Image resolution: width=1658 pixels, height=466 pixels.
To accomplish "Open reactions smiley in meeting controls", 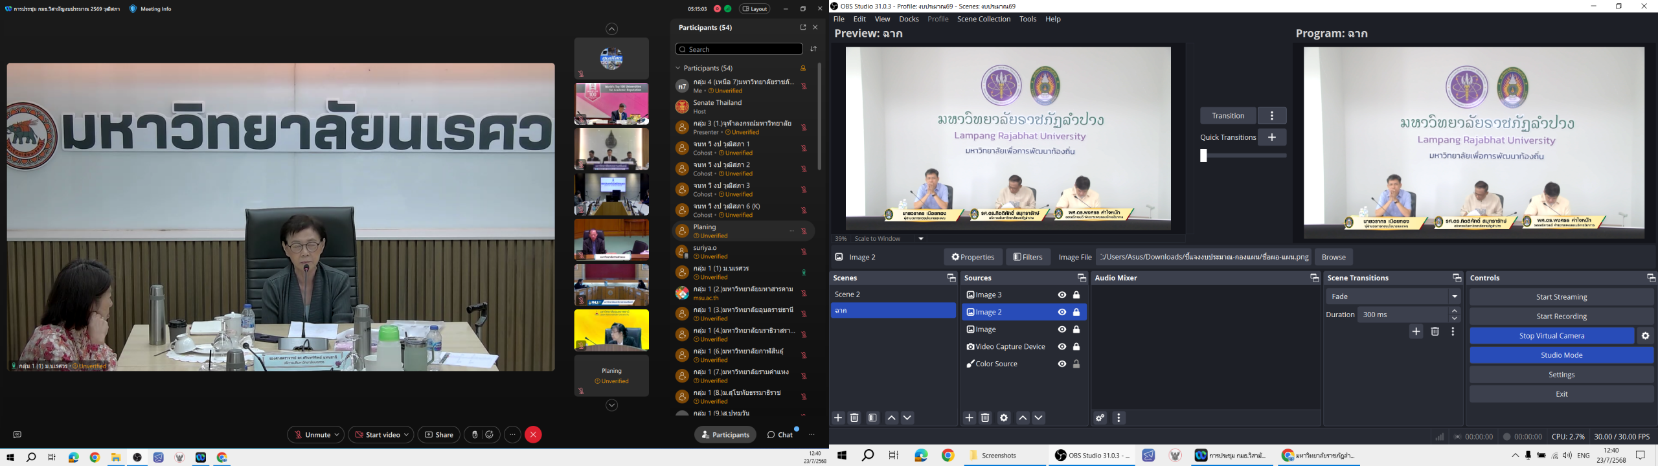I will click(x=490, y=435).
